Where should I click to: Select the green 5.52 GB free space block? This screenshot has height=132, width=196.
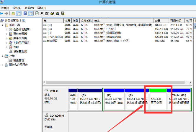coord(158,99)
